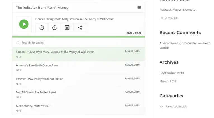Focus the Search Episodes field
Image resolution: width=214 pixels, height=118 pixels.
click(79, 43)
